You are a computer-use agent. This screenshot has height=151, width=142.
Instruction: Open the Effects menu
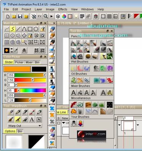63,9
